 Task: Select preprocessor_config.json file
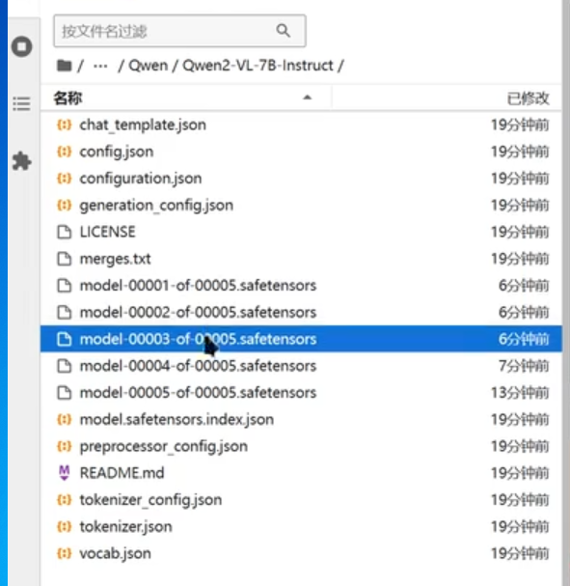click(x=301, y=447)
